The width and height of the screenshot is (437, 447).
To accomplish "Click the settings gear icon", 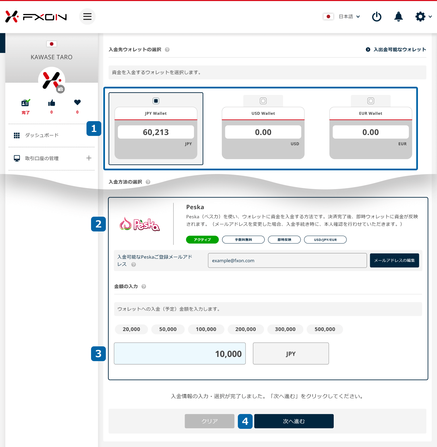I will tap(420, 17).
